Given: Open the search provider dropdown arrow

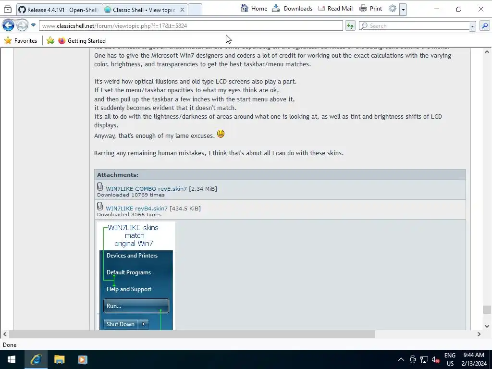Looking at the screenshot, I should coord(473,26).
